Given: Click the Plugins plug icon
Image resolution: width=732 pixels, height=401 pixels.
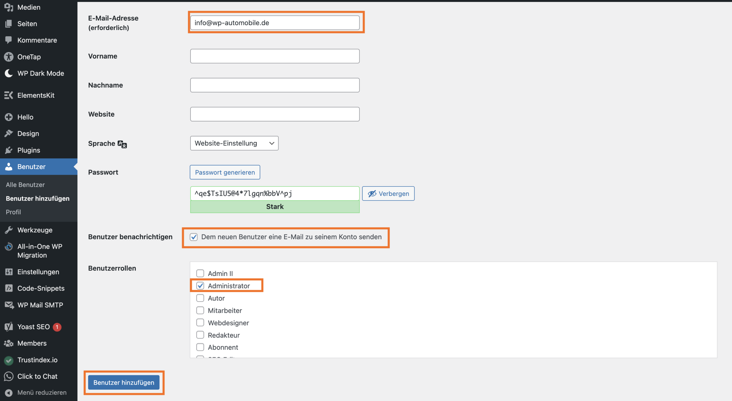Looking at the screenshot, I should [9, 150].
